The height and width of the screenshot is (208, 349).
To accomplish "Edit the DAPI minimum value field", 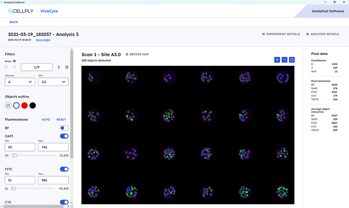I will tap(20, 147).
